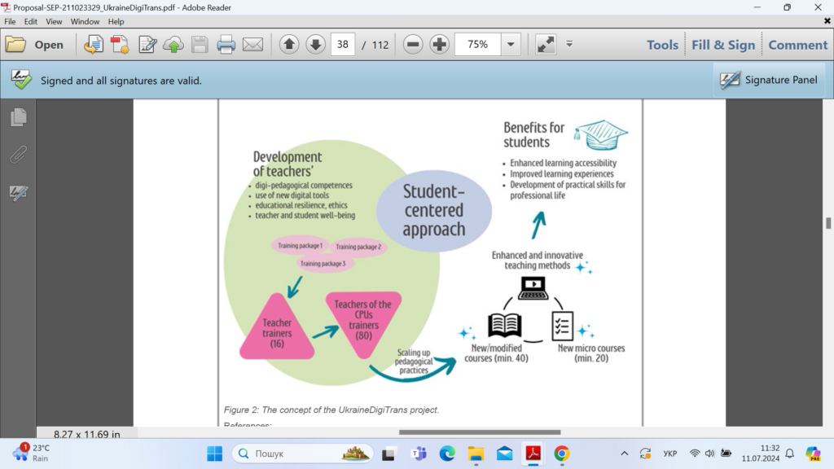Open the Signatures panel in left sidebar
The image size is (834, 469).
pyautogui.click(x=18, y=193)
